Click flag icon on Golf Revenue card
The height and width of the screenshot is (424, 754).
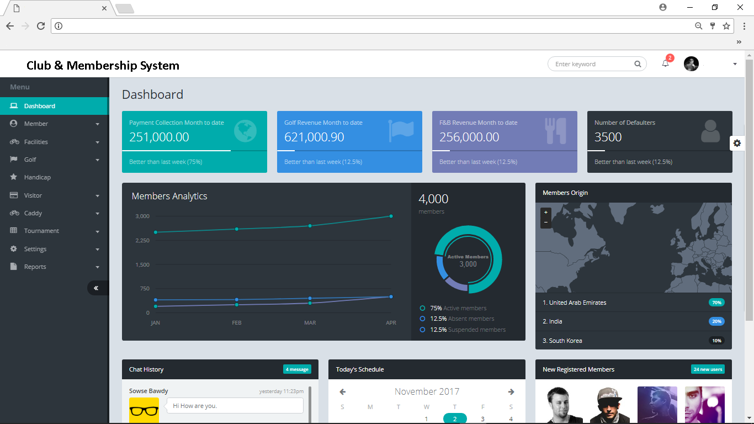[401, 131]
